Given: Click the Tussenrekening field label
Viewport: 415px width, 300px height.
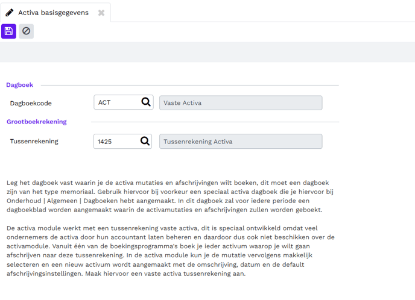Looking at the screenshot, I should tap(34, 142).
